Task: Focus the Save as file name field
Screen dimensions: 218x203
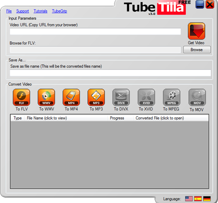Action: click(110, 73)
